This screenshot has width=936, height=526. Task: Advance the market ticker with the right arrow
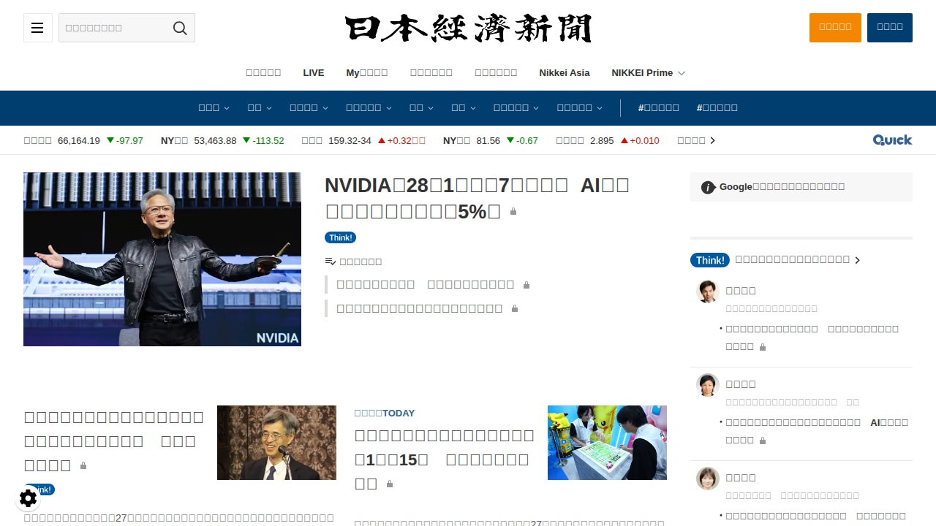(x=713, y=140)
